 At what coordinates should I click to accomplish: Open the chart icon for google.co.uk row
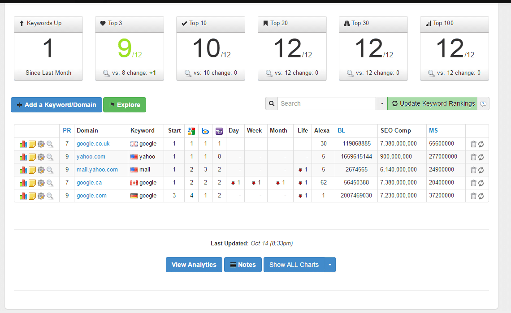click(23, 144)
